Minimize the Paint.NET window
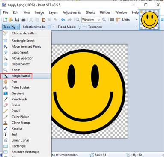This screenshot has height=157, width=164. 134,5
